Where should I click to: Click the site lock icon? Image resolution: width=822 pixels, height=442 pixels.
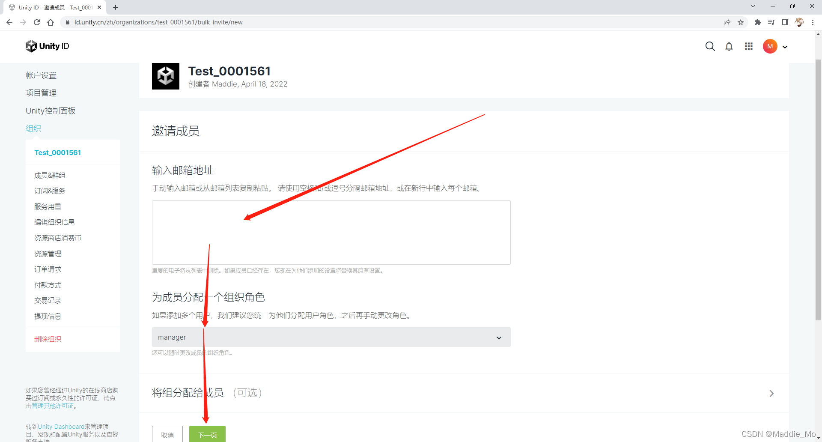click(67, 22)
